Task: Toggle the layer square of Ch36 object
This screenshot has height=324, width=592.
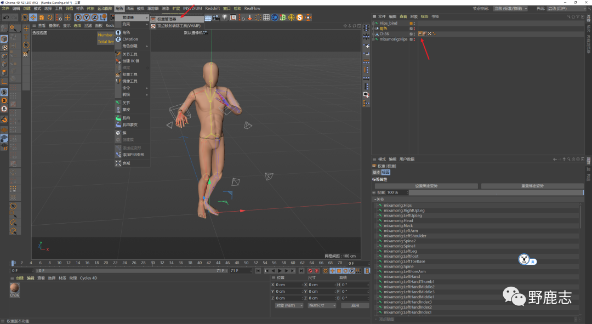Action: pyautogui.click(x=411, y=34)
